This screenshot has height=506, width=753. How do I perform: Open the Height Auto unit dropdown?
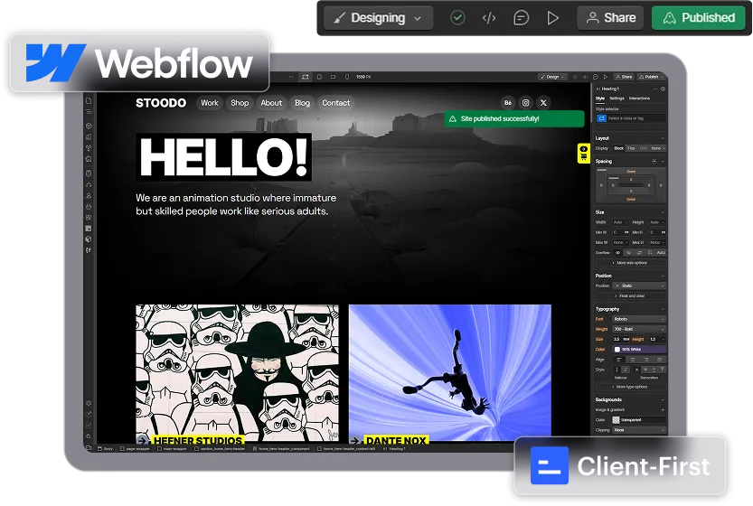pos(657,222)
